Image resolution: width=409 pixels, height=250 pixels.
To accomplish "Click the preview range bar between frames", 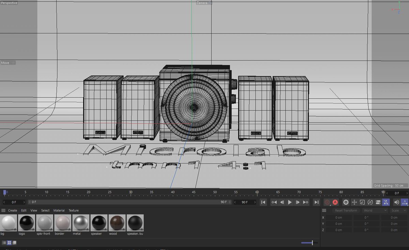I will (x=130, y=202).
